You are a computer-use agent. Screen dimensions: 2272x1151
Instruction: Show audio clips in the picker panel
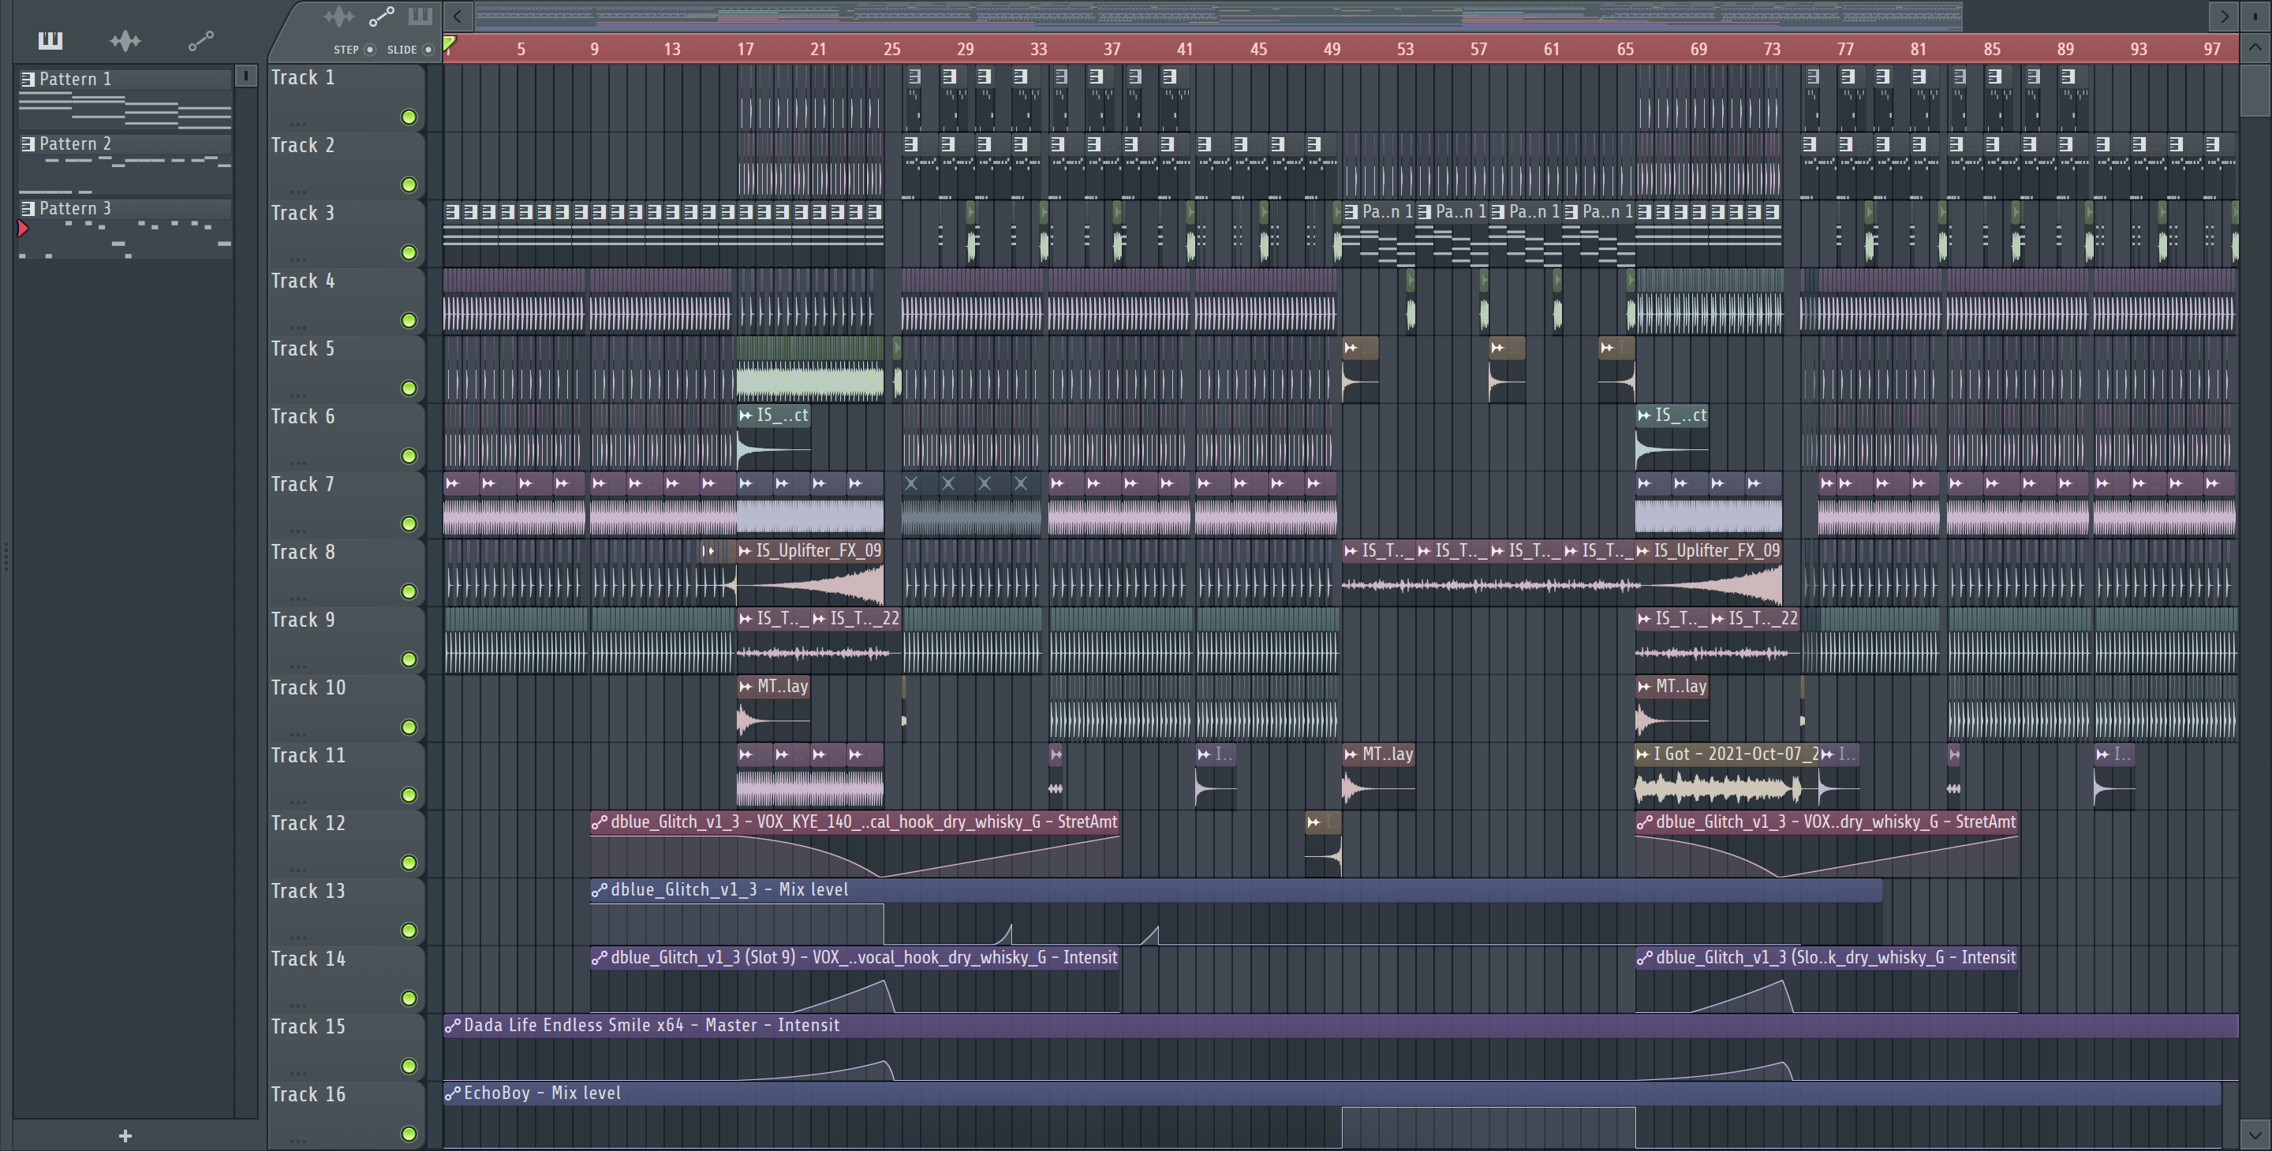point(125,40)
